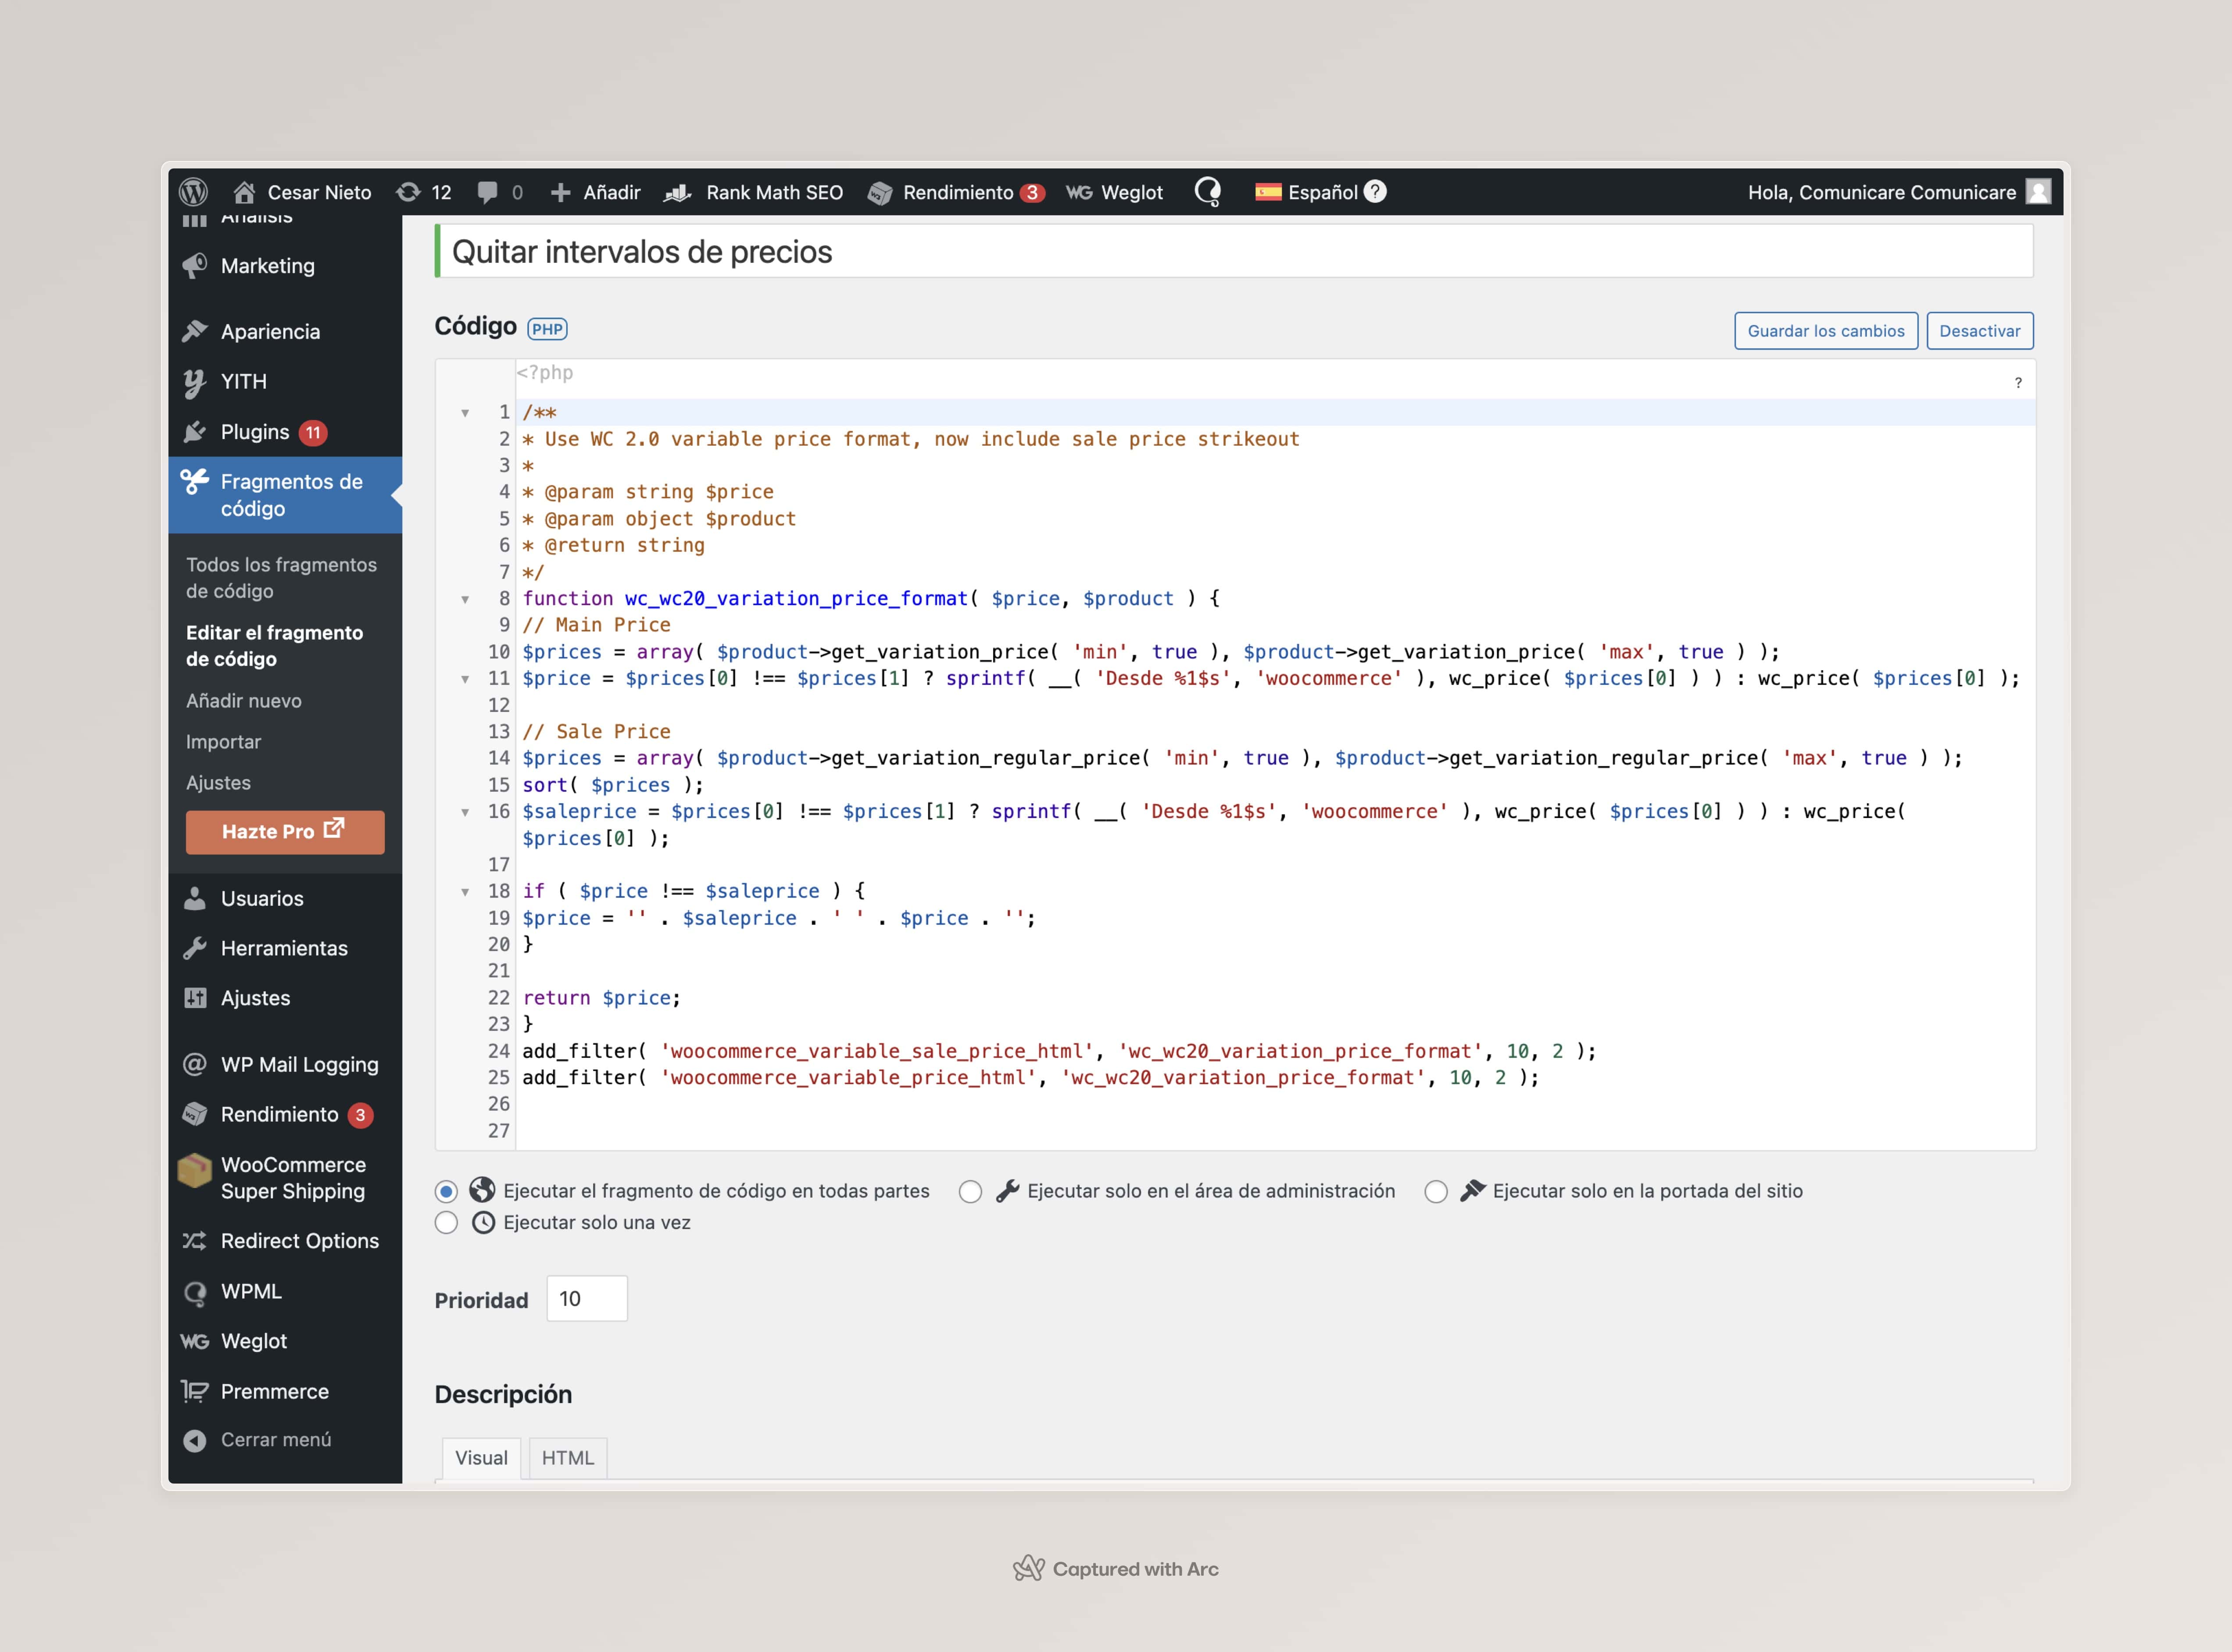Click the Prioridad number field

pos(587,1299)
